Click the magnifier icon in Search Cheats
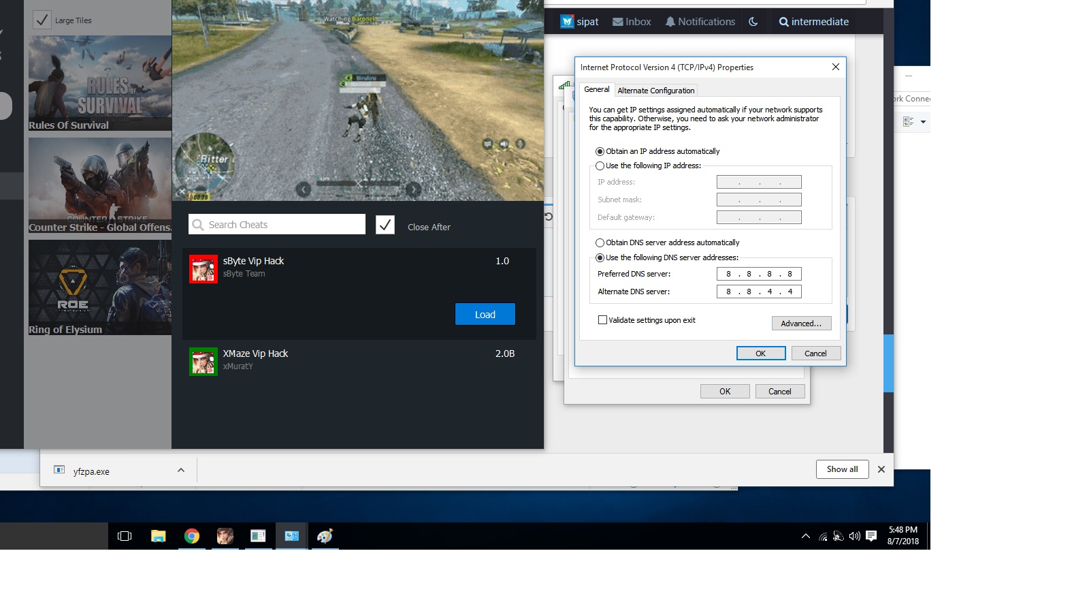This screenshot has width=1089, height=613. (x=198, y=225)
